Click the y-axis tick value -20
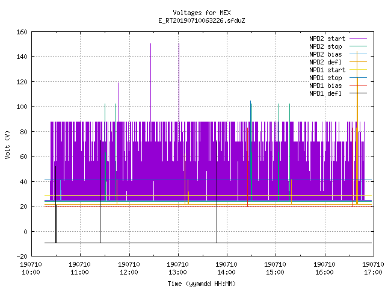This screenshot has width=385, height=289. pos(22,256)
